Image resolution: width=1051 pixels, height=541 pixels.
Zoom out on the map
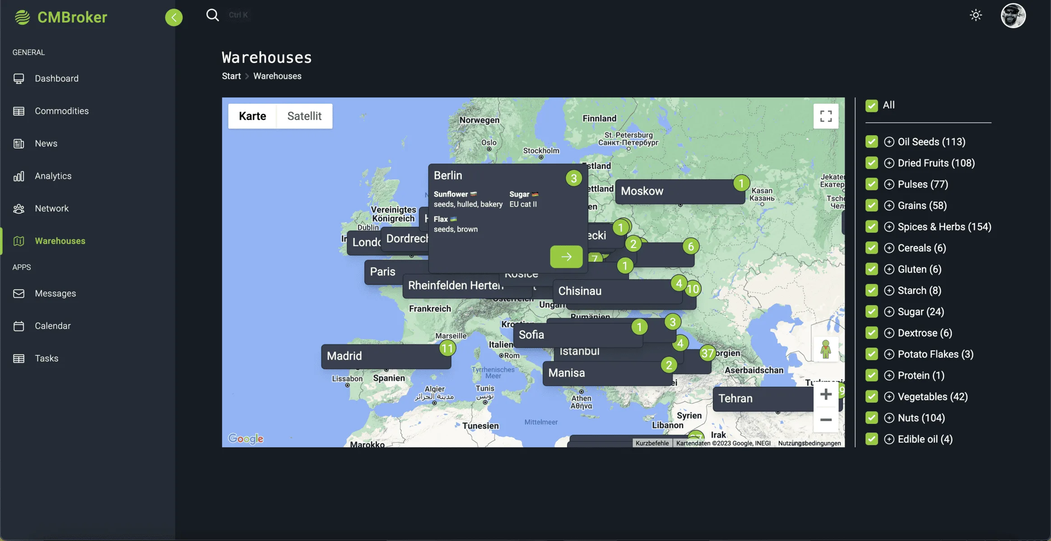(826, 420)
